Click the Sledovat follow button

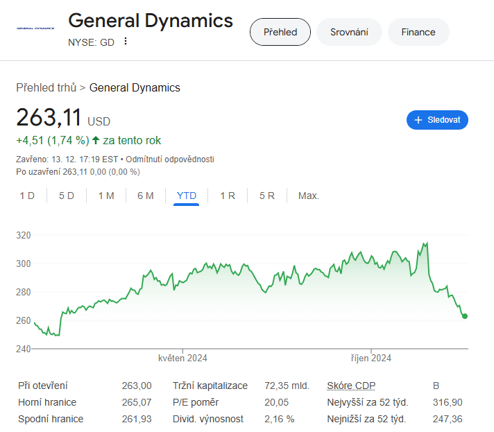tap(437, 120)
